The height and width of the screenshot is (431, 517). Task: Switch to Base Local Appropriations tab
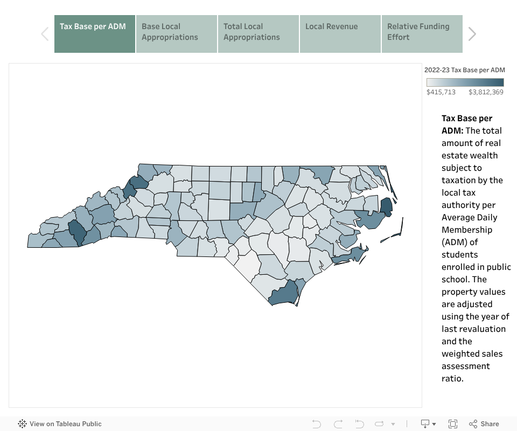click(177, 33)
